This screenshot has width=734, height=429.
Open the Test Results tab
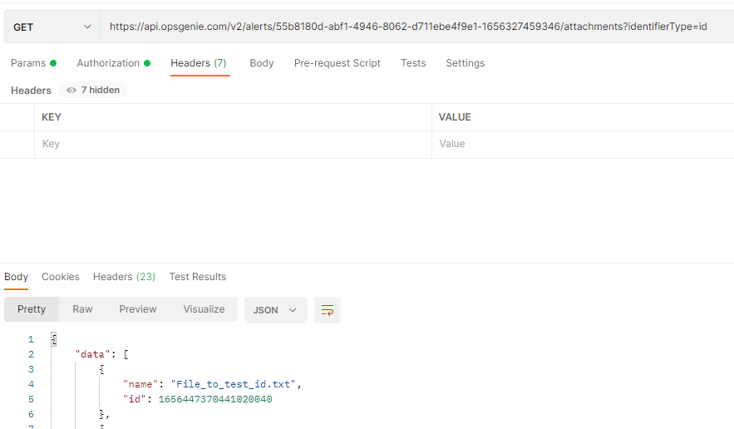click(198, 277)
